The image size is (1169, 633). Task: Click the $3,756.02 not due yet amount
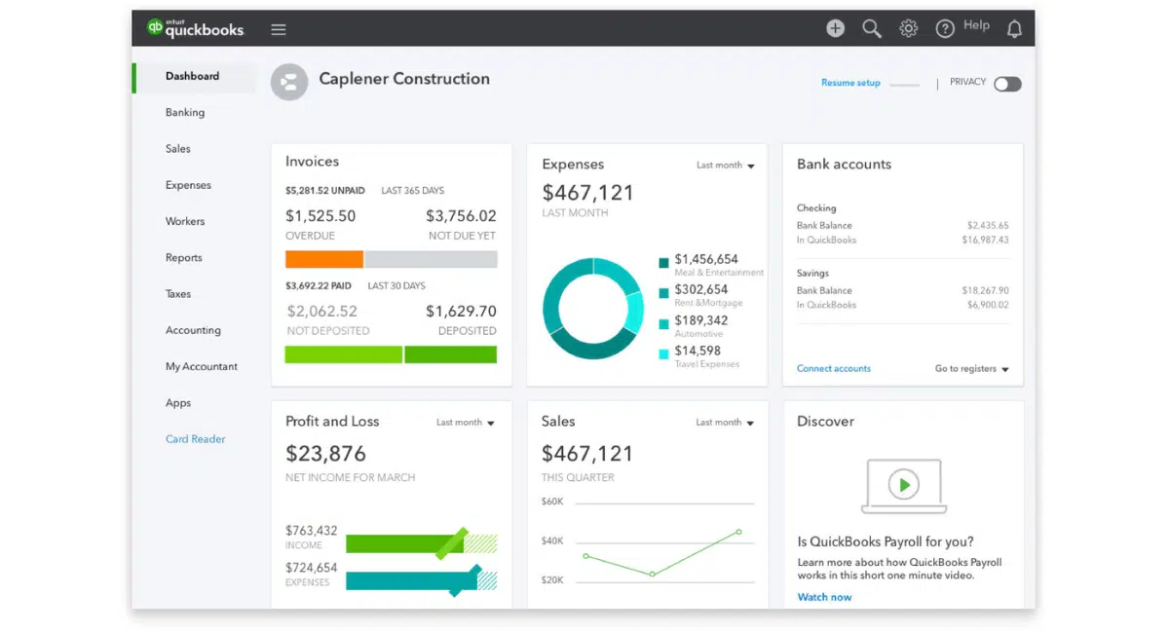pyautogui.click(x=461, y=216)
